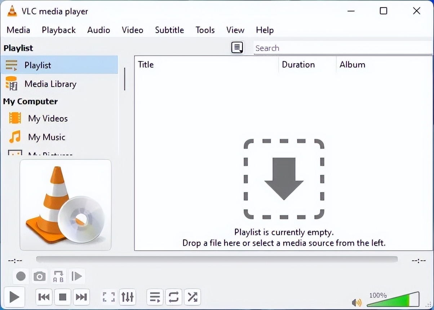This screenshot has width=434, height=310.
Task: Advance playback frame by frame
Action: 77,276
